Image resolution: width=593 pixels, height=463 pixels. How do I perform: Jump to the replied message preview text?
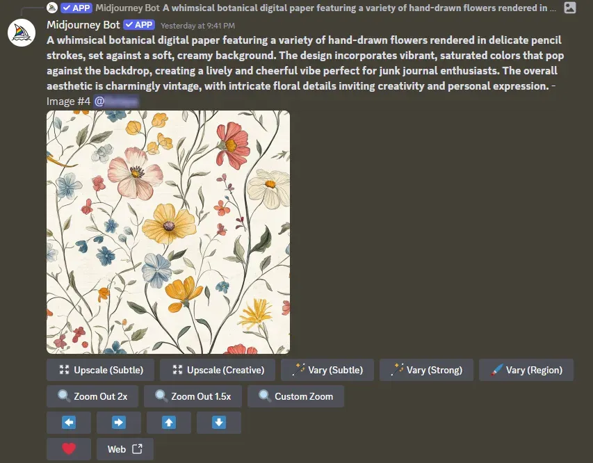[x=359, y=8]
